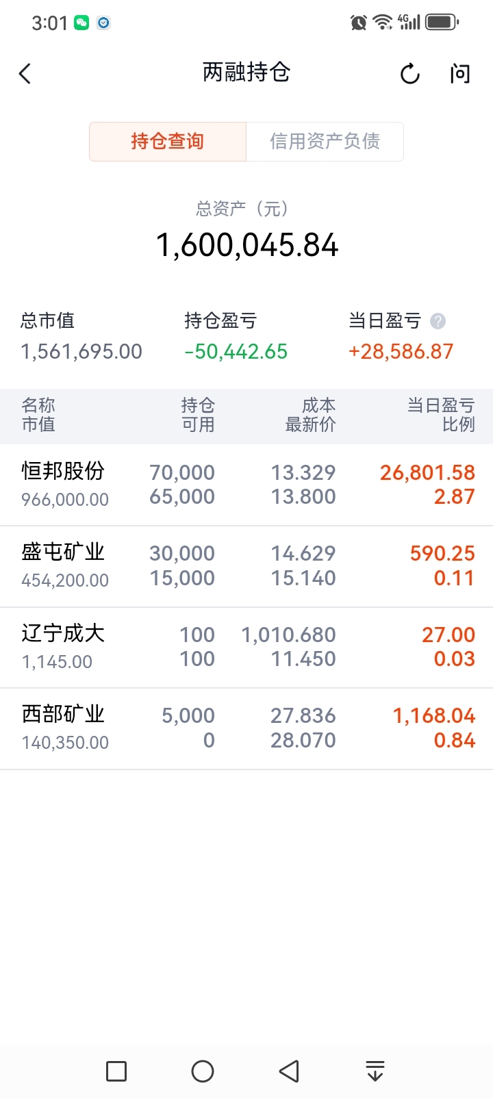Viewport: 493px width, 1098px height.
Task: Select the 持仓查询 tab
Action: (168, 142)
